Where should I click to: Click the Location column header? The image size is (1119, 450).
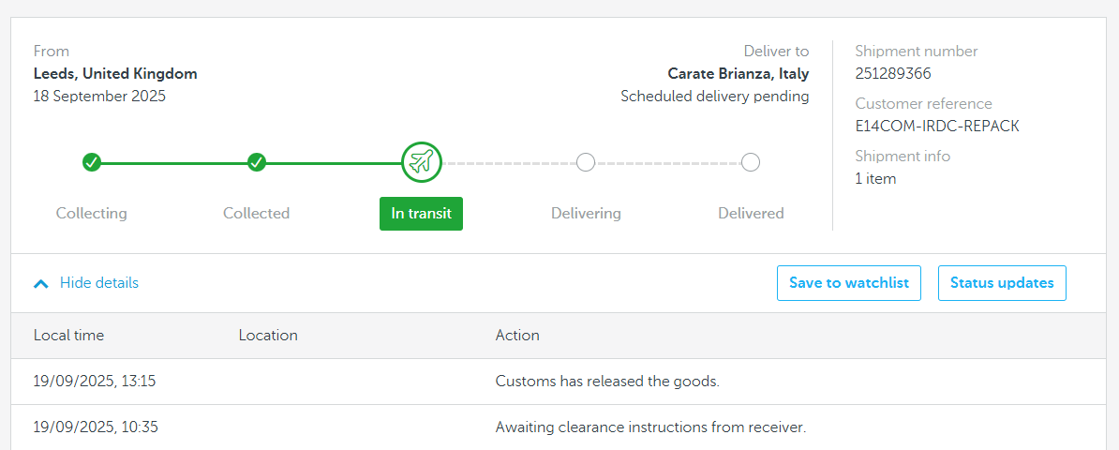268,335
